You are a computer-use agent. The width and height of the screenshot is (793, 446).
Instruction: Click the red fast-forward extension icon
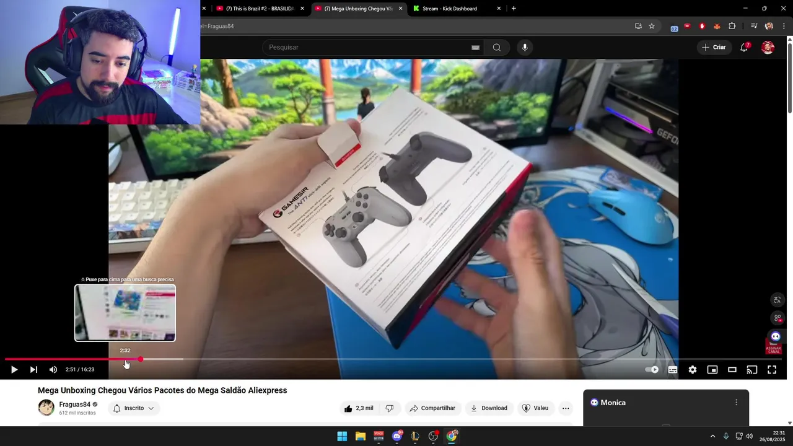coord(687,26)
